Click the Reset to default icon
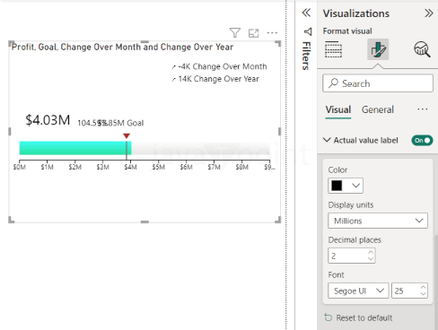 (x=328, y=317)
